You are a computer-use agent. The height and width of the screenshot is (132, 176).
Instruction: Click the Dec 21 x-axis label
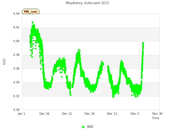67,114
